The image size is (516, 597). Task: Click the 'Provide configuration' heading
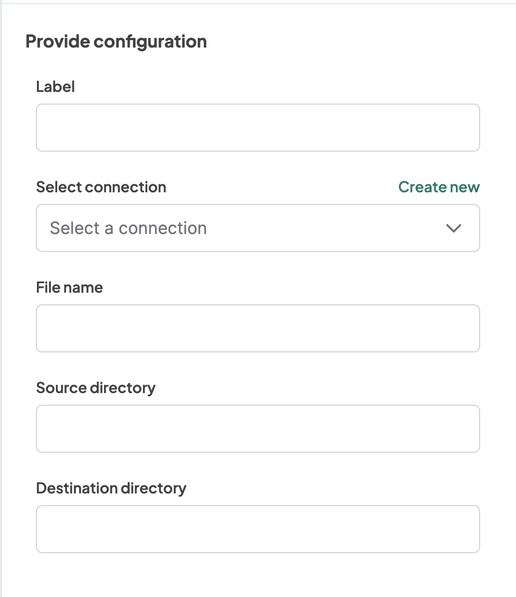[116, 41]
